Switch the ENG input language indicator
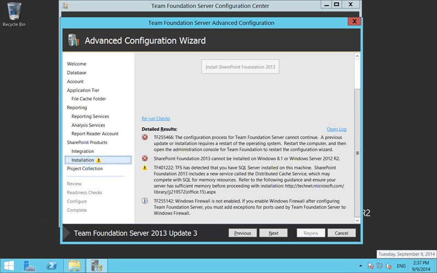Viewport: 437px width, 273px height. (x=401, y=266)
